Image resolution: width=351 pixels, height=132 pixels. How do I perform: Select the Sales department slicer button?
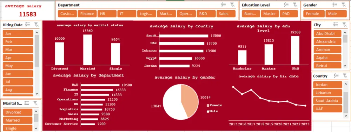226,14
